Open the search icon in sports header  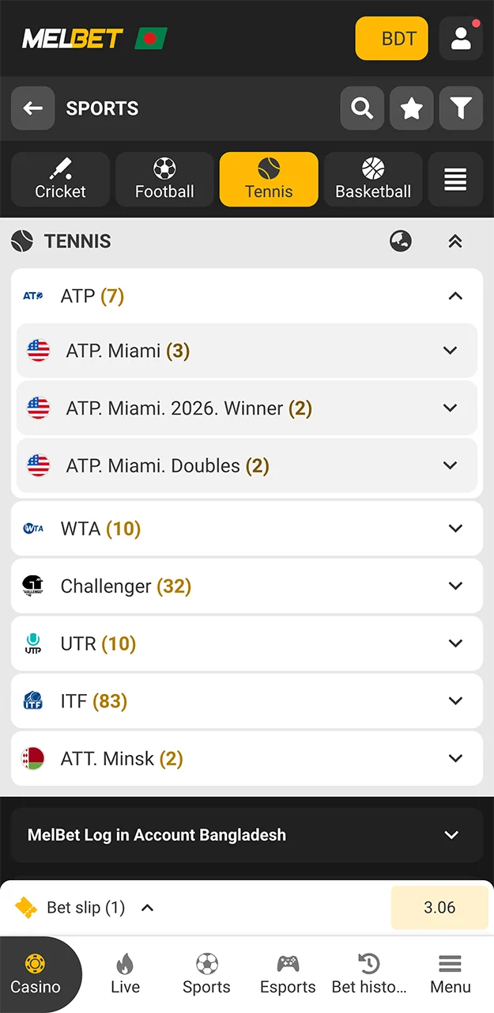coord(362,108)
